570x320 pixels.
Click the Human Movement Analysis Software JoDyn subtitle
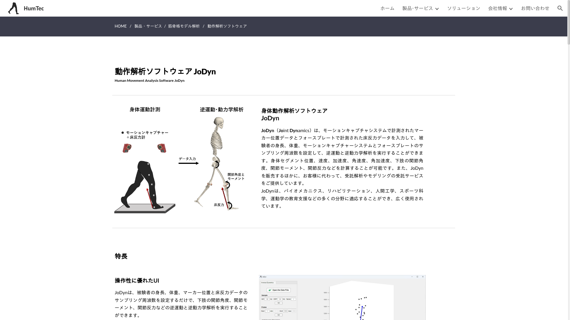tap(150, 81)
